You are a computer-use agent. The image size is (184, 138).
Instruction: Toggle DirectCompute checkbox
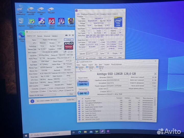55,88
